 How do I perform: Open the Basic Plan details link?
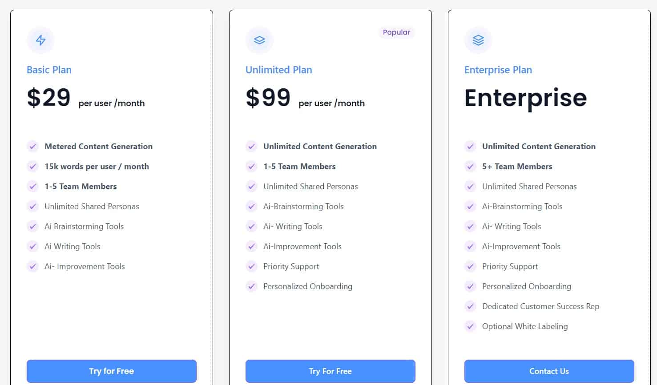49,70
